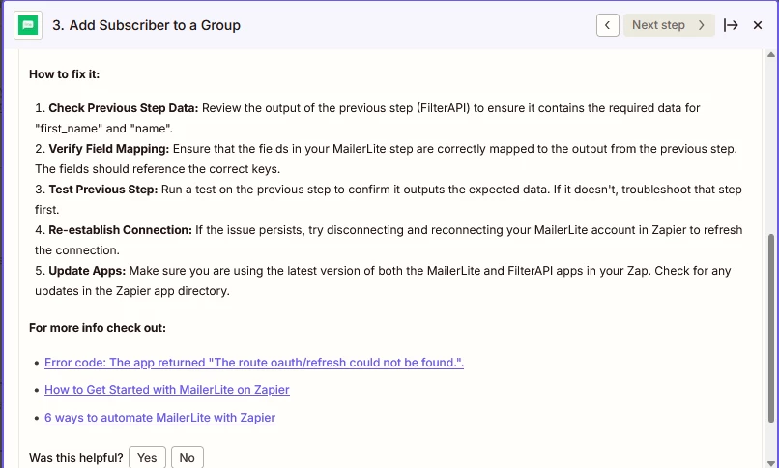Go to the previous step arrow button
Image resolution: width=779 pixels, height=468 pixels.
(608, 25)
